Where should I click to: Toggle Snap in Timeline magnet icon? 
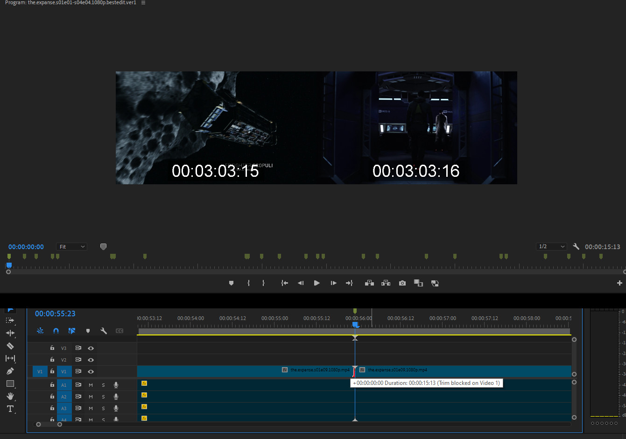tap(56, 331)
